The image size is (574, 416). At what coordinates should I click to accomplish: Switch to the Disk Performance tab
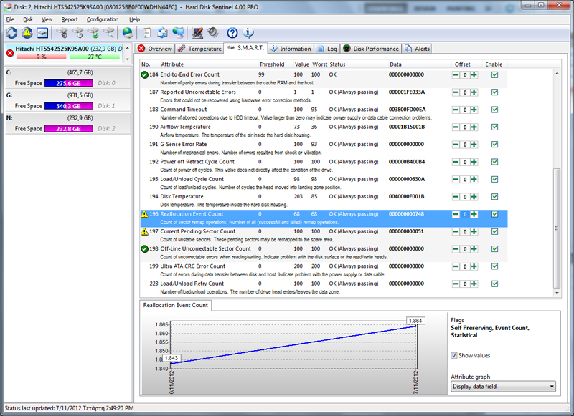[x=371, y=49]
